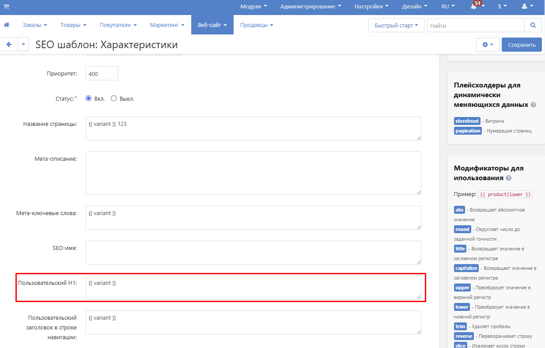Go to the home dashboard icon
Screen dimensions: 545x348
click(7, 25)
